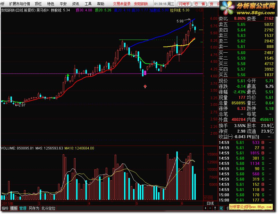Click the X100 volume scale label
The width and height of the screenshot is (278, 214).
208,197
